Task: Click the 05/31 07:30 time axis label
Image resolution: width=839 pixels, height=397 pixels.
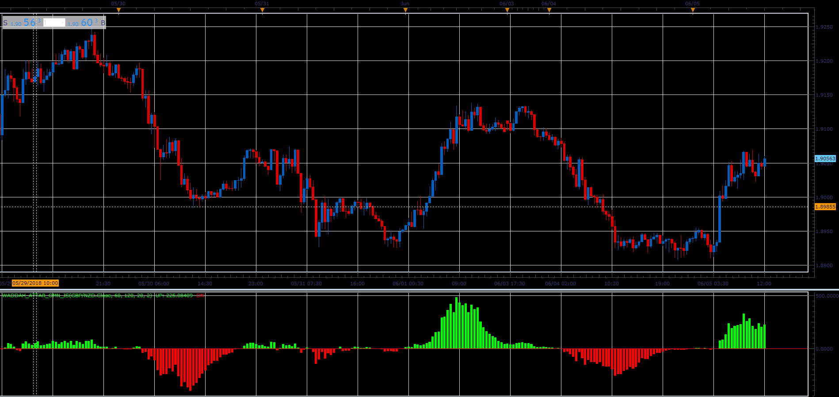Action: [306, 284]
